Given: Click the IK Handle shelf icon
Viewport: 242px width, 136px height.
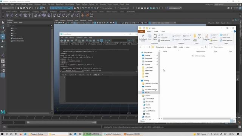Looking at the screenshot, I should point(16,15).
